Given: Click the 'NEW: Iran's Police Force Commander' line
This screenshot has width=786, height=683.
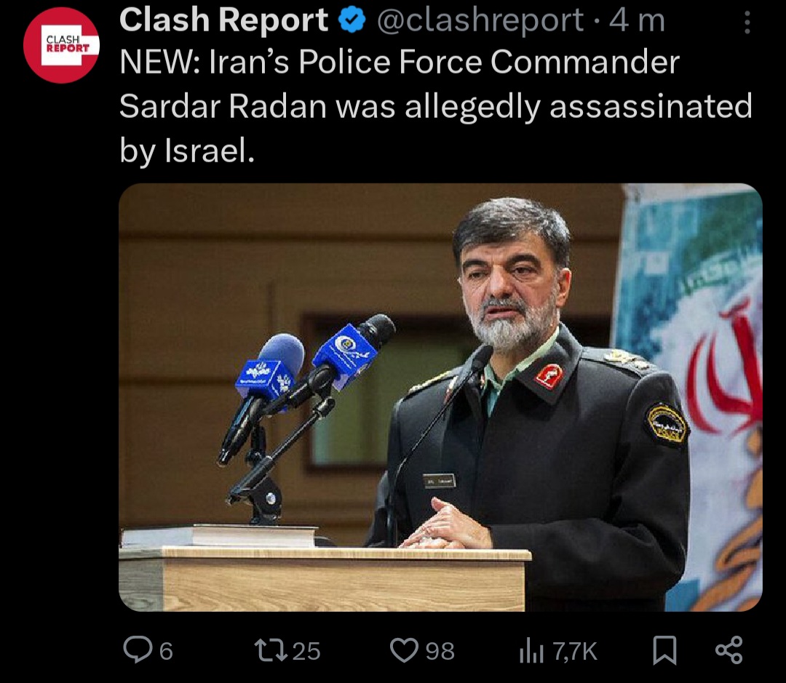Looking at the screenshot, I should click(x=400, y=63).
